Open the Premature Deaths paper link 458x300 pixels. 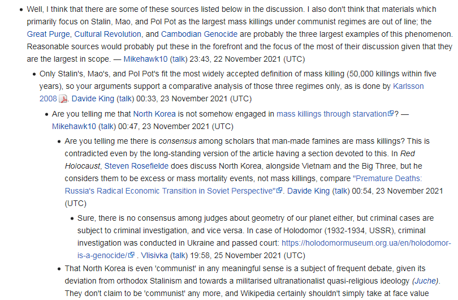click(243, 185)
